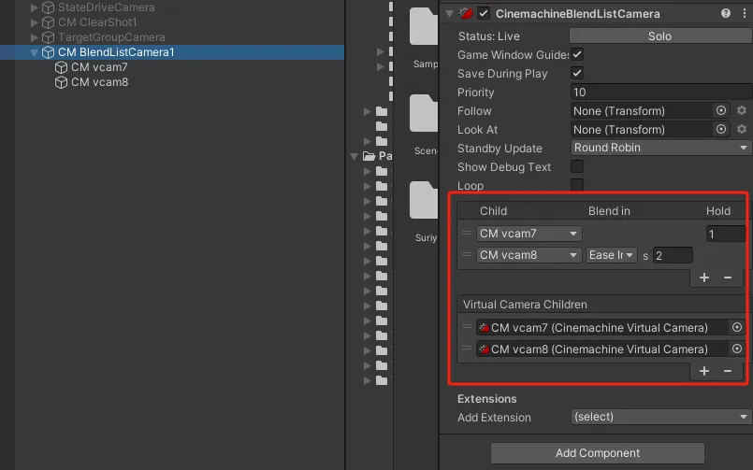Open Standby Update Round Robin dropdown
The height and width of the screenshot is (470, 753).
(660, 148)
